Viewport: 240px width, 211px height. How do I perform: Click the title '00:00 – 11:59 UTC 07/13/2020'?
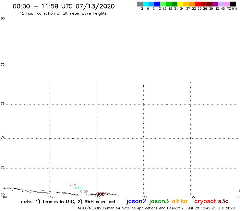tap(64, 6)
